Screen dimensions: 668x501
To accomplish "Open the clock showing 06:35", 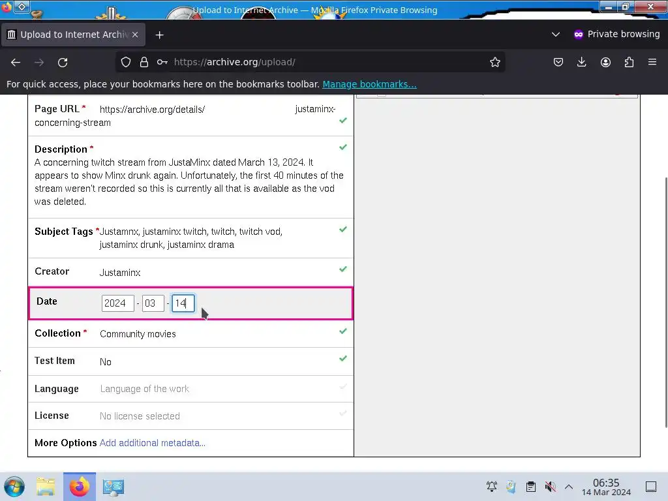I will (606, 487).
